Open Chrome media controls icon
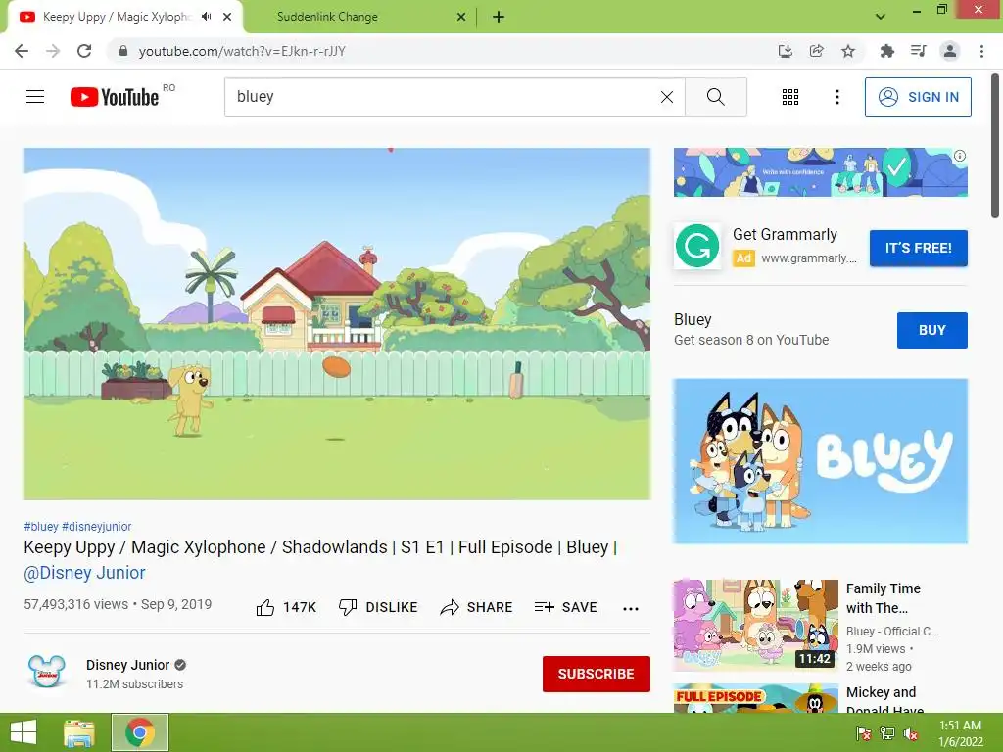 (918, 51)
